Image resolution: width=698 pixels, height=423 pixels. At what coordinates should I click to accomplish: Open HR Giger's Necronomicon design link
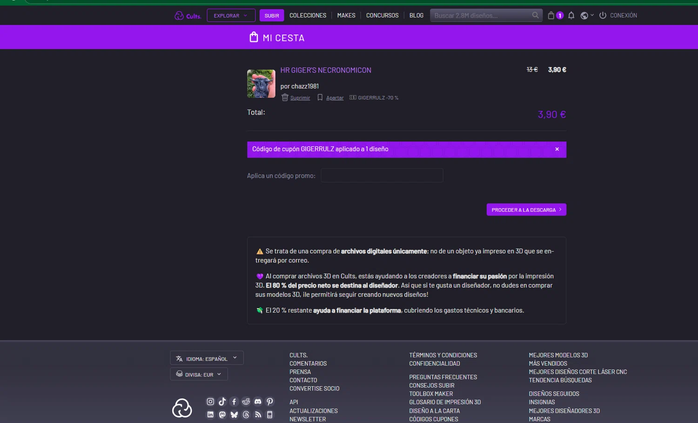(x=326, y=70)
